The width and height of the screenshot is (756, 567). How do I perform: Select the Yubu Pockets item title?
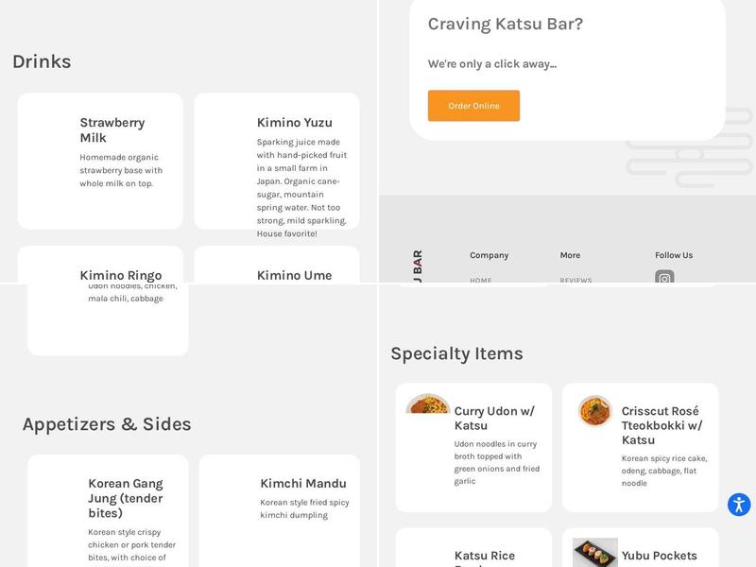pos(659,556)
